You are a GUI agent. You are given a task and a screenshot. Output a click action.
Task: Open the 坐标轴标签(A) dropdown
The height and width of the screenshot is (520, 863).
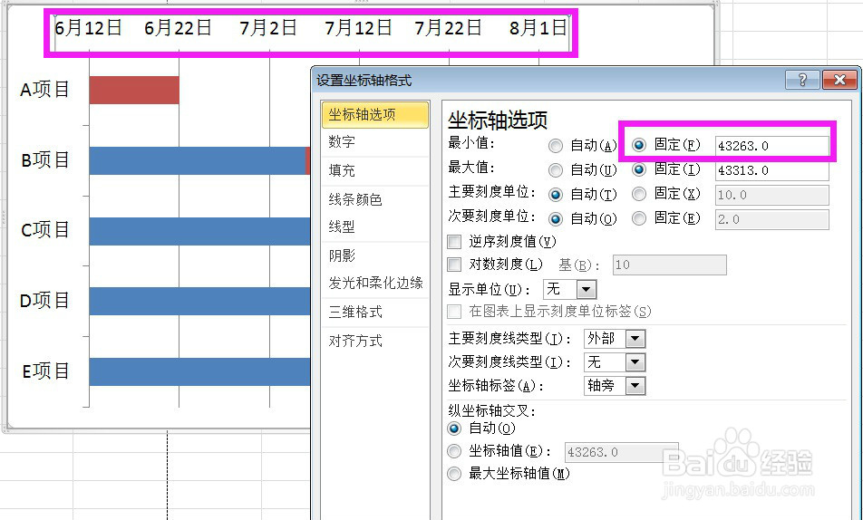point(635,385)
